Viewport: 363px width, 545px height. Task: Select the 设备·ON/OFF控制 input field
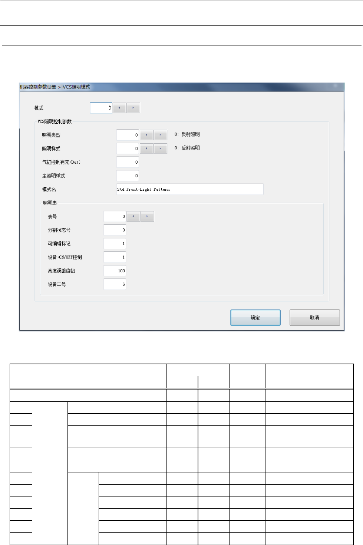[x=115, y=257]
